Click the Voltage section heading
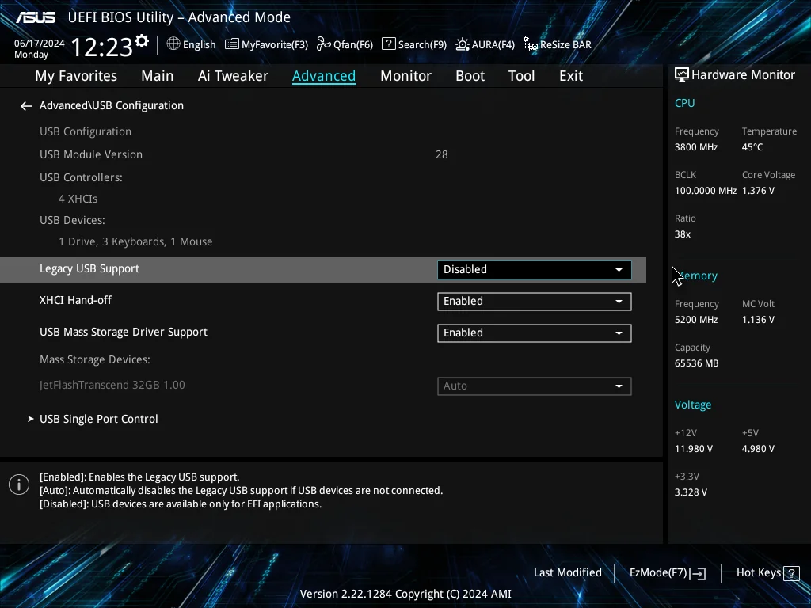Screen dimensions: 811x608 (x=692, y=405)
